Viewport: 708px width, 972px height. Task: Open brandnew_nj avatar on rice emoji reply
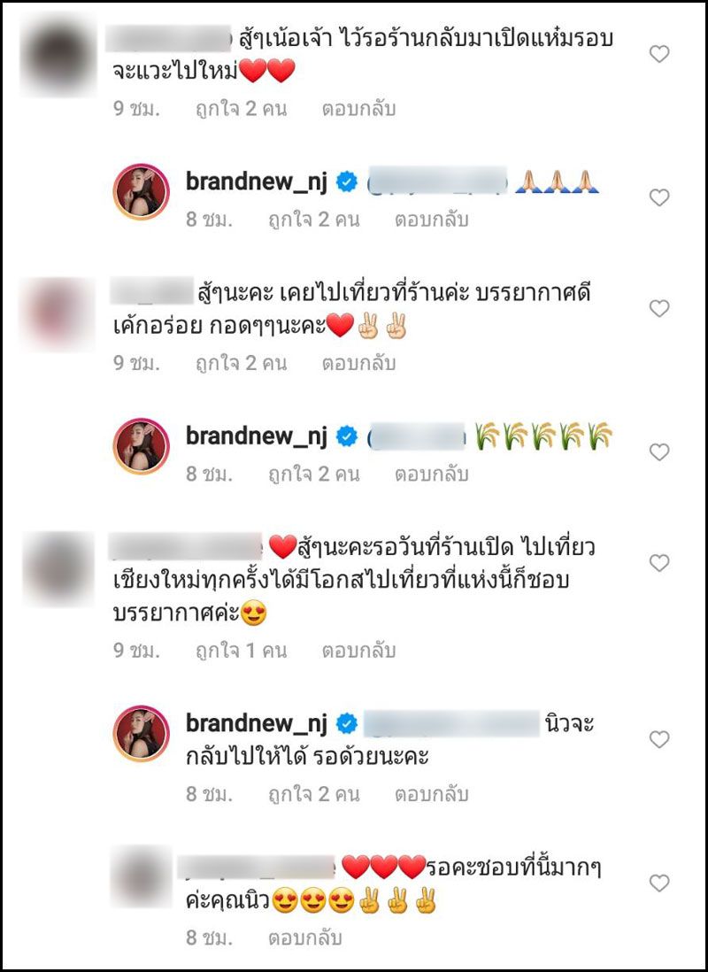pos(142,446)
